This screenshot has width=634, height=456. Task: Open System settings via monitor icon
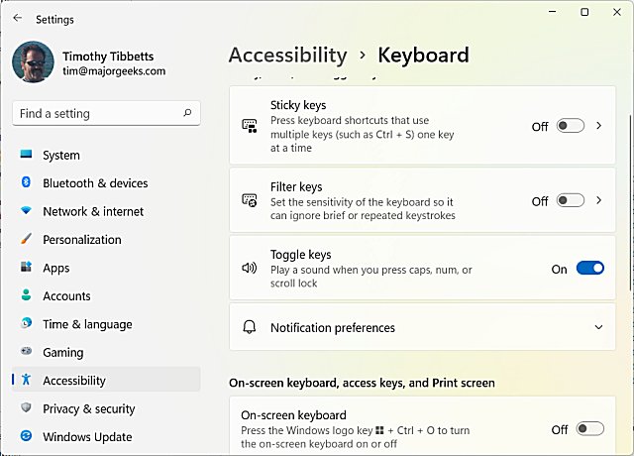pyautogui.click(x=26, y=156)
